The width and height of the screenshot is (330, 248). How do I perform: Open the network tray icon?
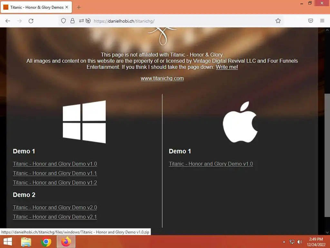(292, 242)
